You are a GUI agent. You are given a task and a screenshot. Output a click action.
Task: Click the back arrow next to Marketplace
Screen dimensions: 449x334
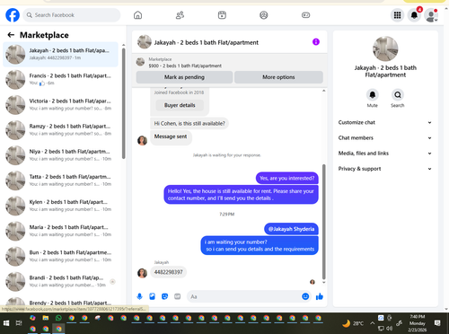(x=11, y=35)
